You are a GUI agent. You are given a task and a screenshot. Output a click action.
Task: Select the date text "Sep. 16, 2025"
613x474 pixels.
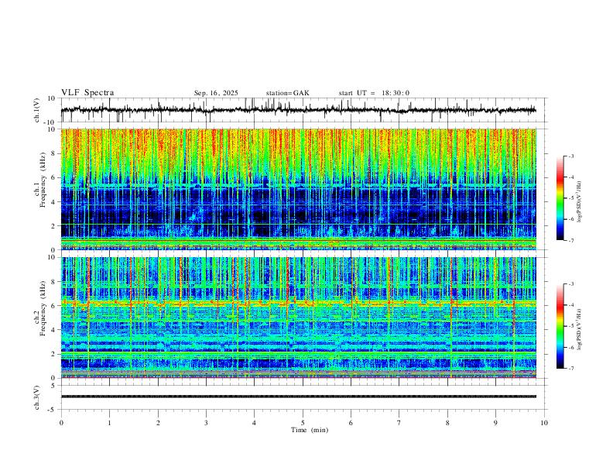[216, 93]
